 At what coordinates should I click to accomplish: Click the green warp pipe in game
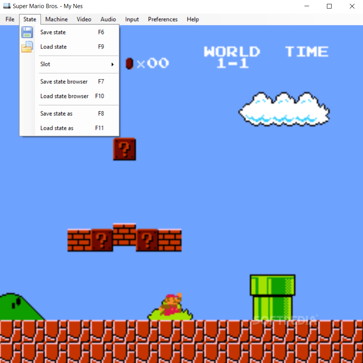point(273,298)
